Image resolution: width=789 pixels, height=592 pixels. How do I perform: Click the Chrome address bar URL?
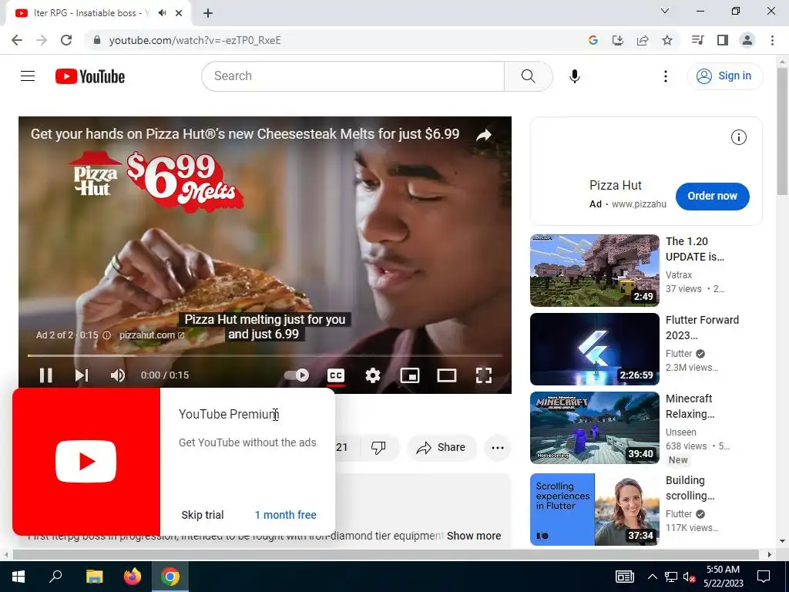coord(195,40)
